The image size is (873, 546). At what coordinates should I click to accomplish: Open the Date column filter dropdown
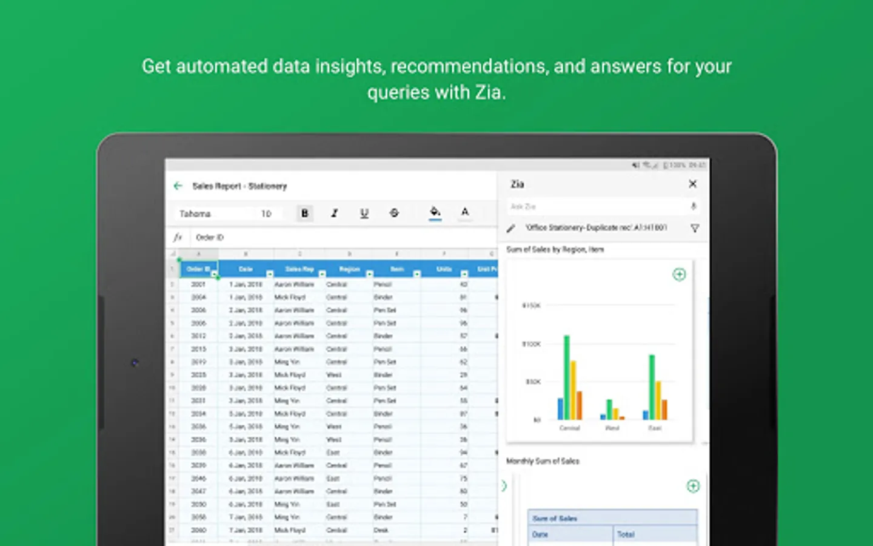pyautogui.click(x=270, y=274)
